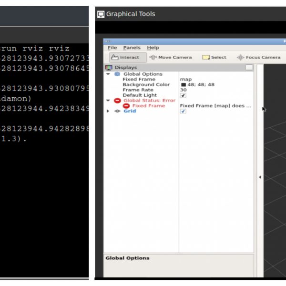Activate the Focus Camera tool
Screen dimensions: 286x286
click(x=258, y=58)
